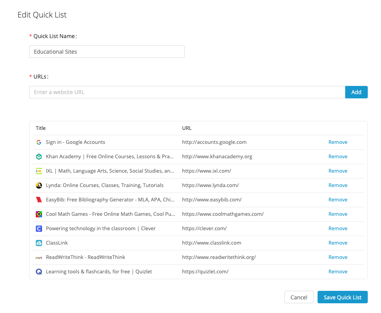This screenshot has width=381, height=313.
Task: Click the Quick List Name label
Action: (55, 36)
